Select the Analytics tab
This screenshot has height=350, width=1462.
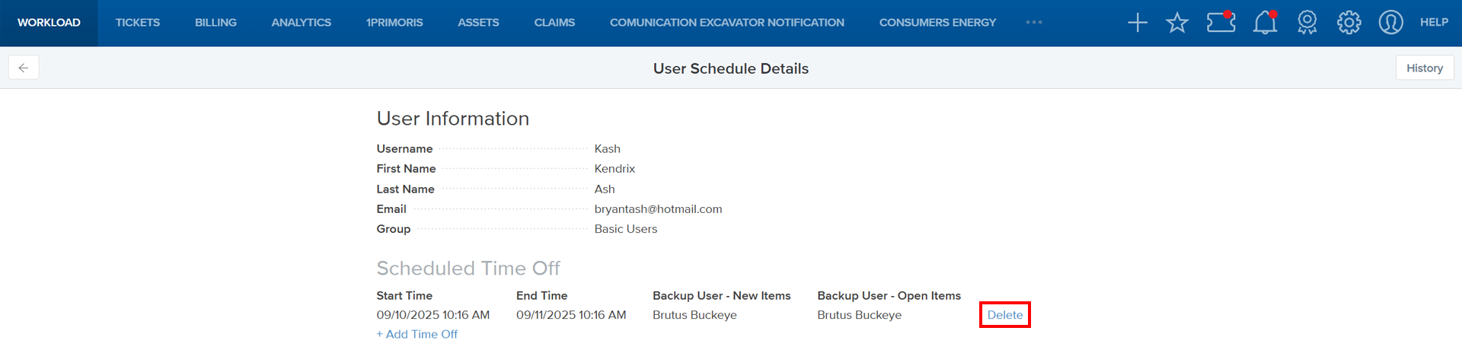[x=302, y=23]
